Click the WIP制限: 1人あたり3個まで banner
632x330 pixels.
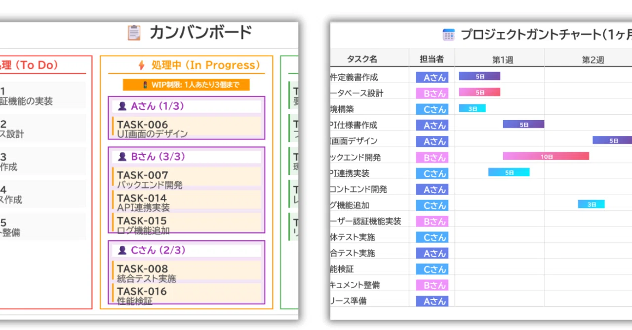pos(186,85)
